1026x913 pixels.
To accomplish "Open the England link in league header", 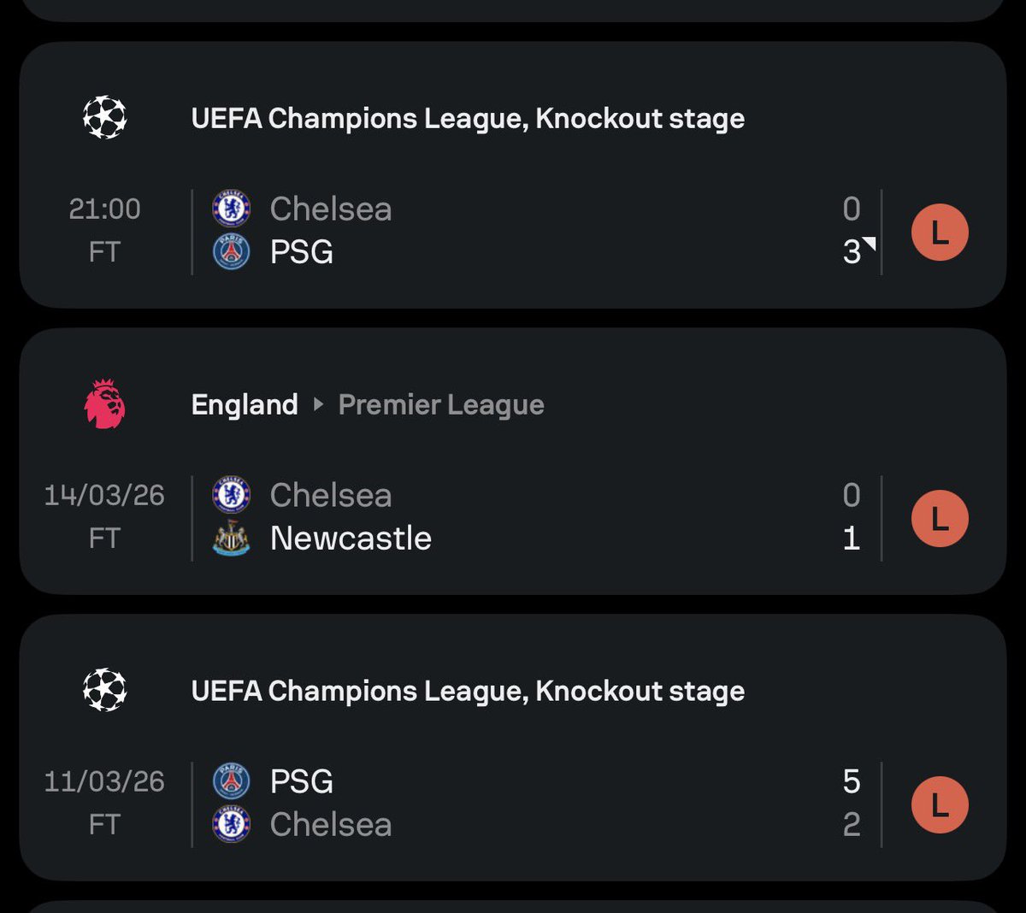I will tap(245, 404).
